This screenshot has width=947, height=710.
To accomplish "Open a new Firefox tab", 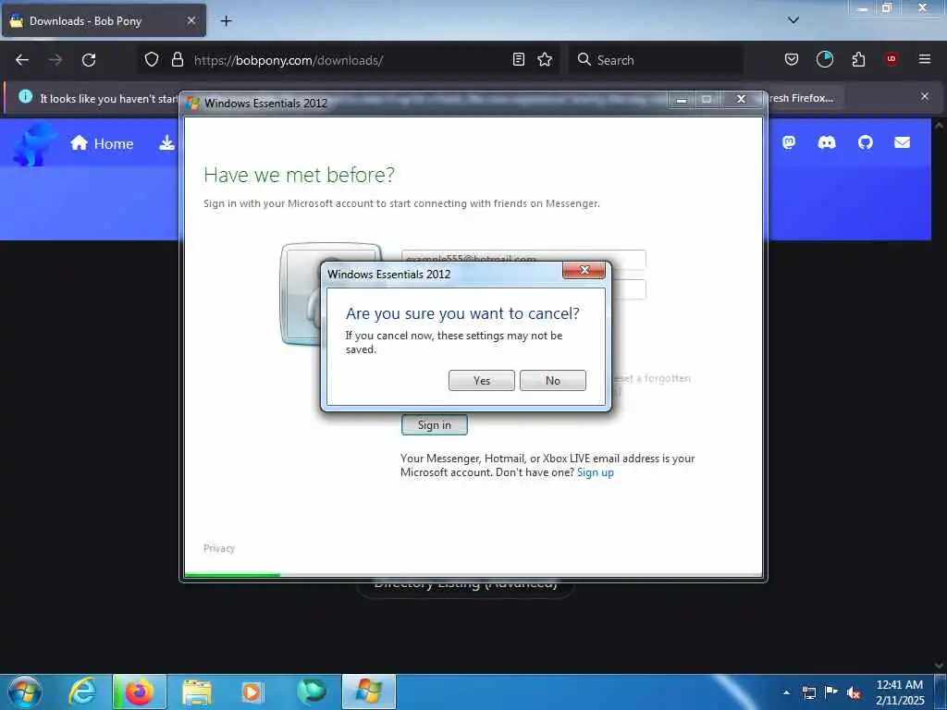I will [x=226, y=21].
